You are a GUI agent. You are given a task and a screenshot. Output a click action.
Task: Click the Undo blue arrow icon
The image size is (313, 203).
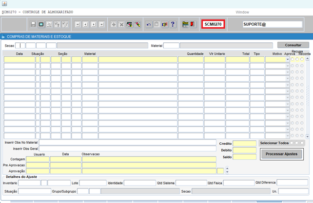pyautogui.click(x=149, y=24)
